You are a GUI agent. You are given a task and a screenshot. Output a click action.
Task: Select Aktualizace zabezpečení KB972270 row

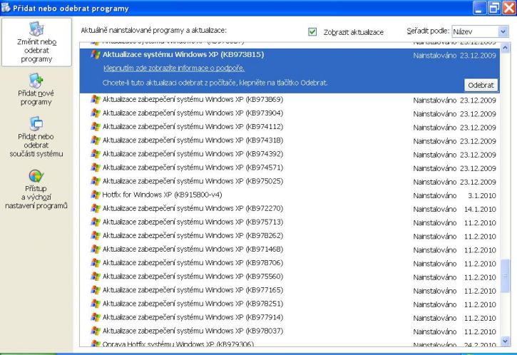coord(290,209)
